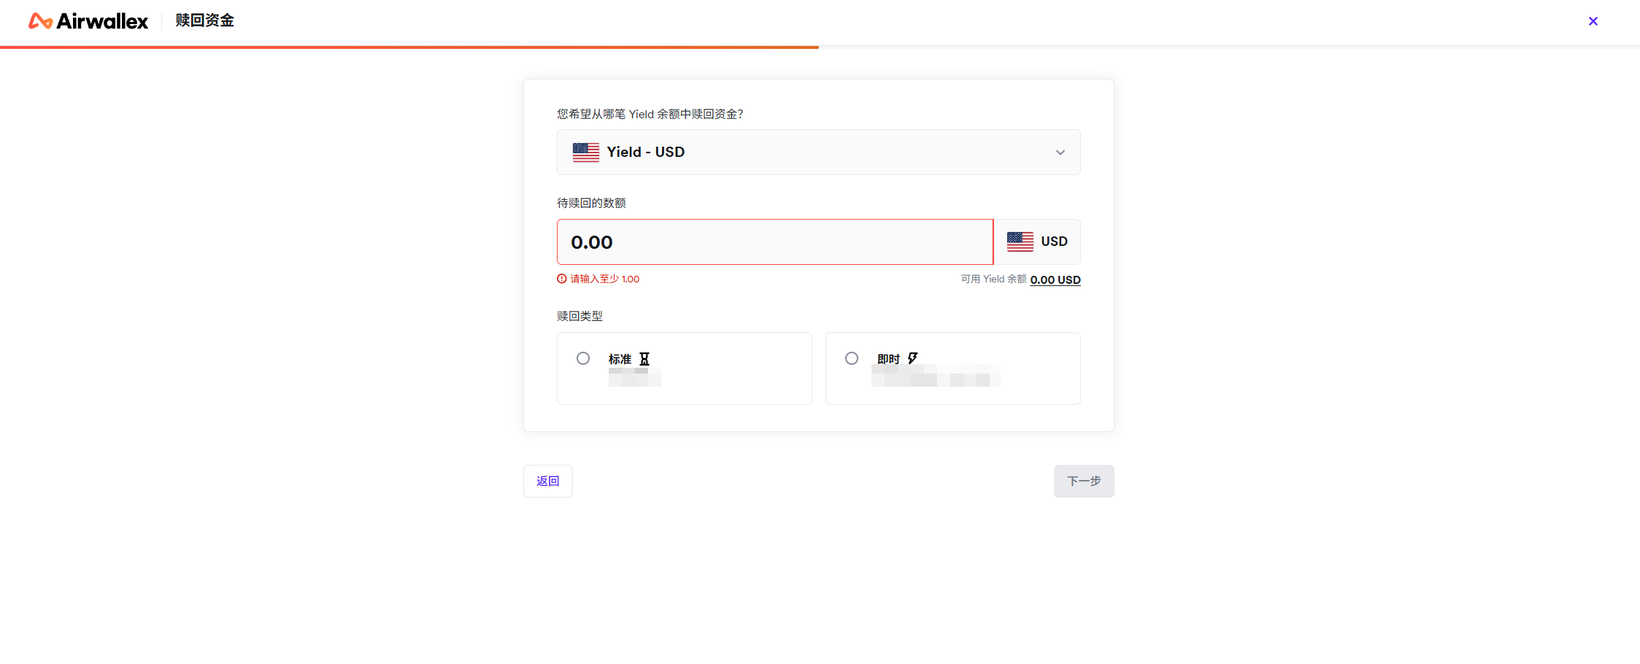The height and width of the screenshot is (664, 1640).
Task: Click the red error warning icon
Action: point(562,279)
